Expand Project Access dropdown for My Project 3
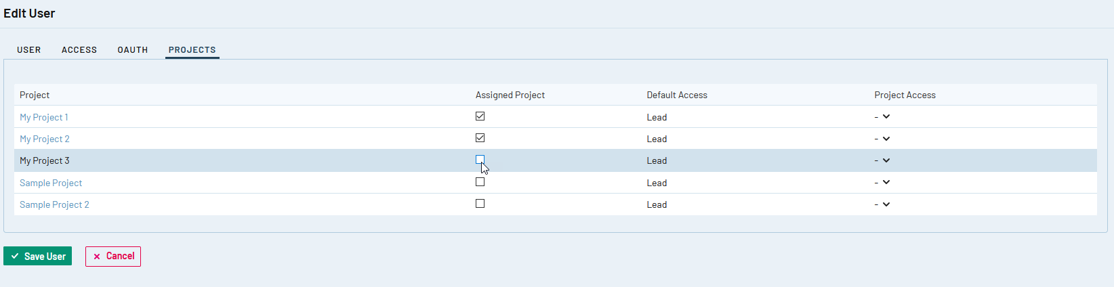1114x287 pixels. 882,160
